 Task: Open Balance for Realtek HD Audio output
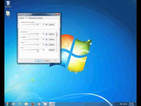tap(51, 24)
